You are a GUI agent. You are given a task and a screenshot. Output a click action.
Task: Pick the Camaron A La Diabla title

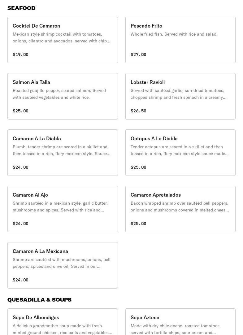click(x=37, y=138)
